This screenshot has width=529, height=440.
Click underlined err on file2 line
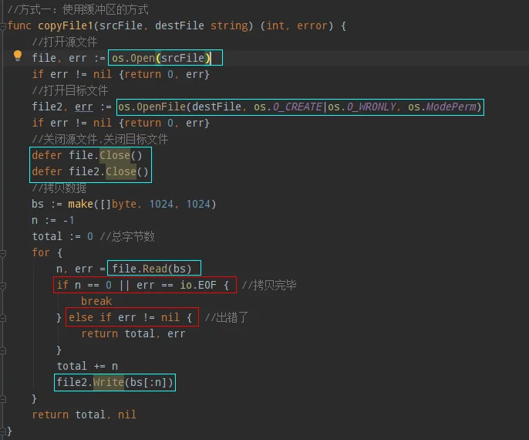coord(83,107)
